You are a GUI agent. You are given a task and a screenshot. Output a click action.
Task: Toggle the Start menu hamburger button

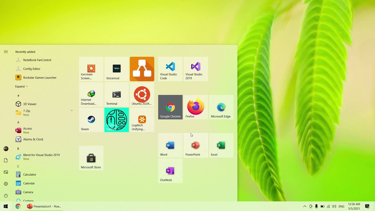6,52
